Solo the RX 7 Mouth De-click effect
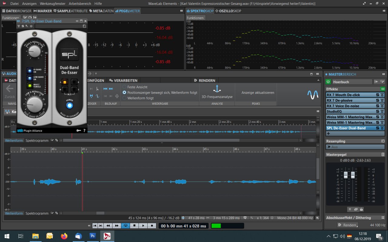The width and height of the screenshot is (388, 242). 378,95
